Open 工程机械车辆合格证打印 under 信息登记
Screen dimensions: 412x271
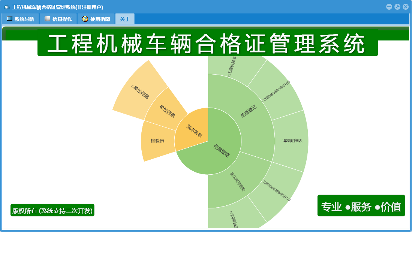(276, 91)
